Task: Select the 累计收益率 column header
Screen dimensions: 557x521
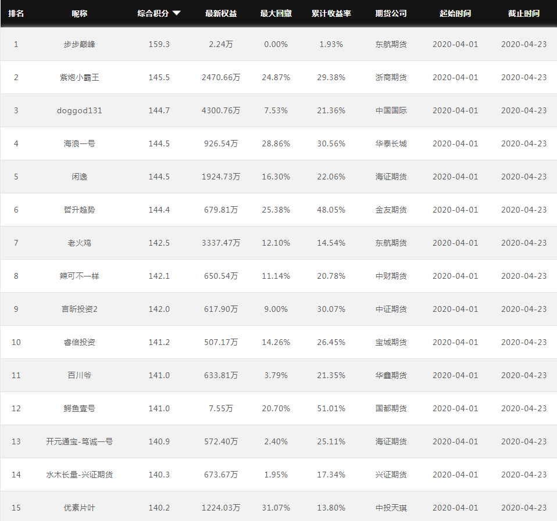Action: point(331,13)
